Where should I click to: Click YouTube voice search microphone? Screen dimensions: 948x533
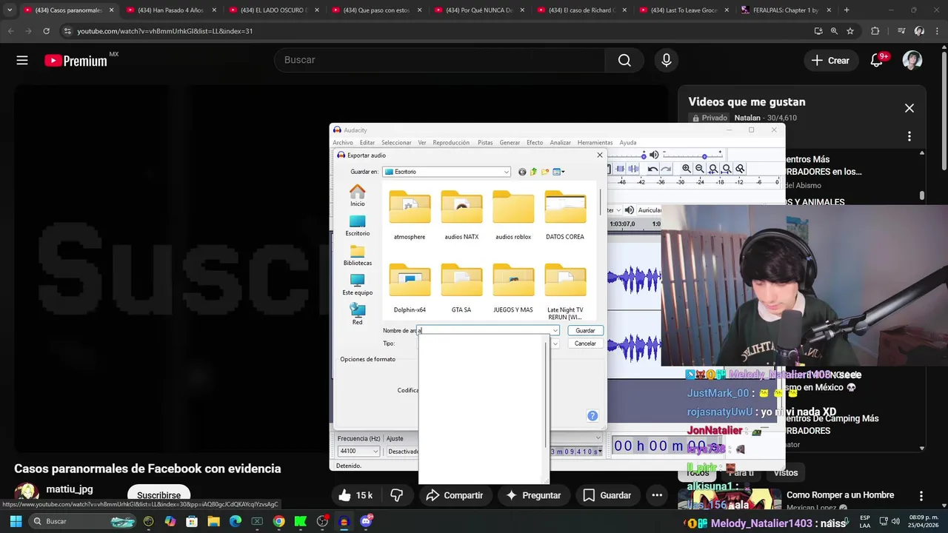(x=667, y=60)
